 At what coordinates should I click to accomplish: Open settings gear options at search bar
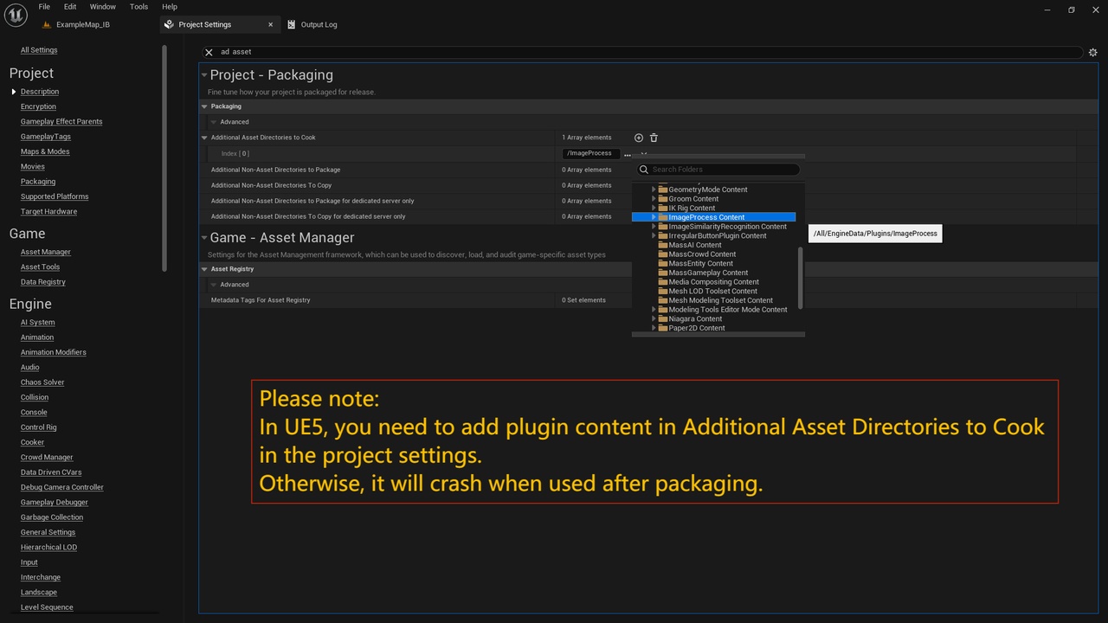[1092, 52]
